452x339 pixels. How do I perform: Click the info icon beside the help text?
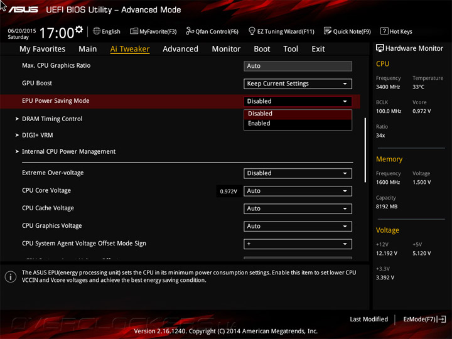click(x=11, y=277)
